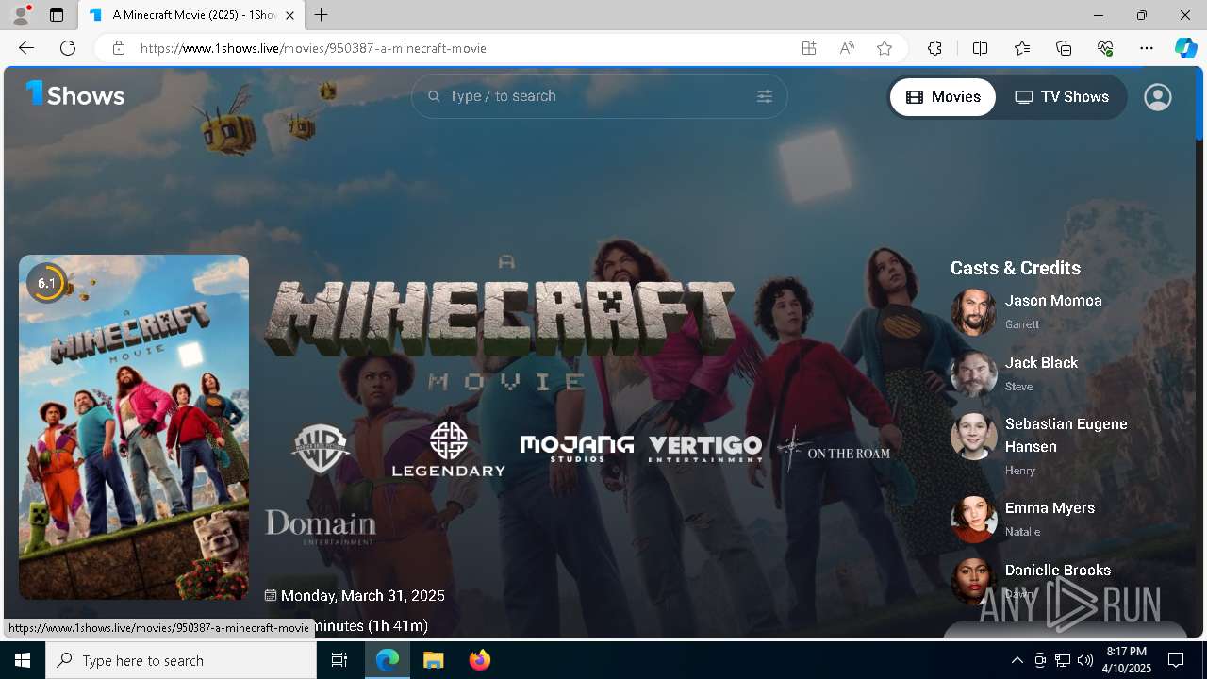Open volume control in system tray
This screenshot has width=1207, height=679.
tap(1084, 660)
